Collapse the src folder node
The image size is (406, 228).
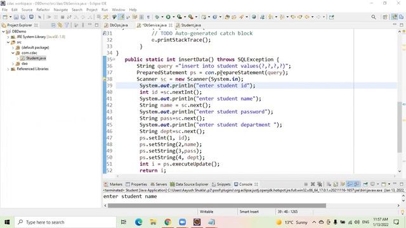[8, 42]
